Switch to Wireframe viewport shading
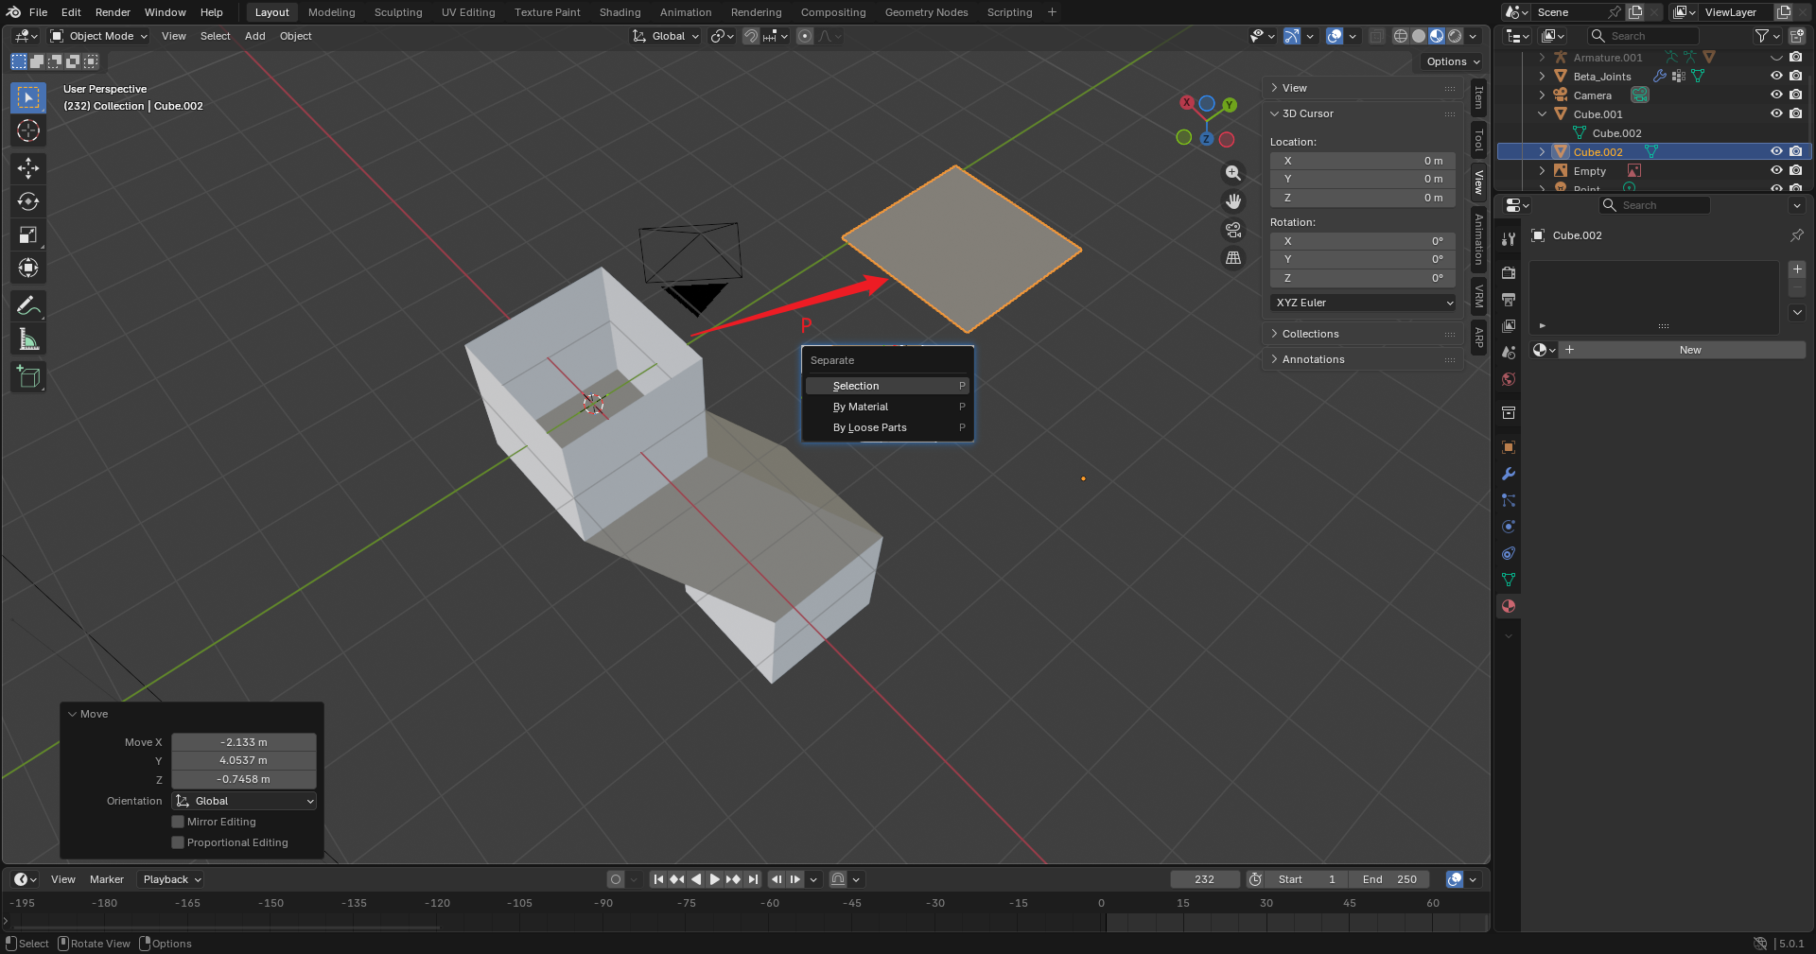This screenshot has width=1816, height=954. tap(1401, 36)
